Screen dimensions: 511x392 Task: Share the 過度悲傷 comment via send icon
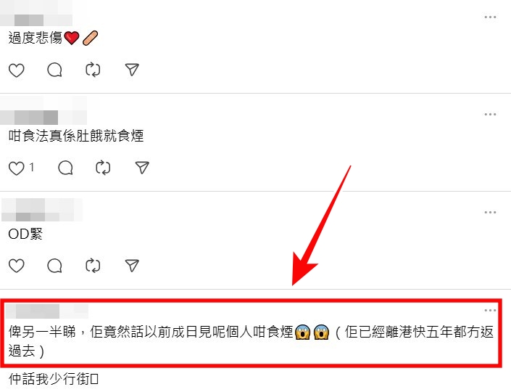[132, 70]
